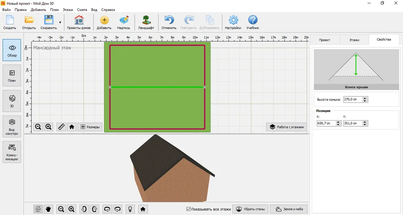
Task: Open Настройки gear settings
Action: (233, 20)
